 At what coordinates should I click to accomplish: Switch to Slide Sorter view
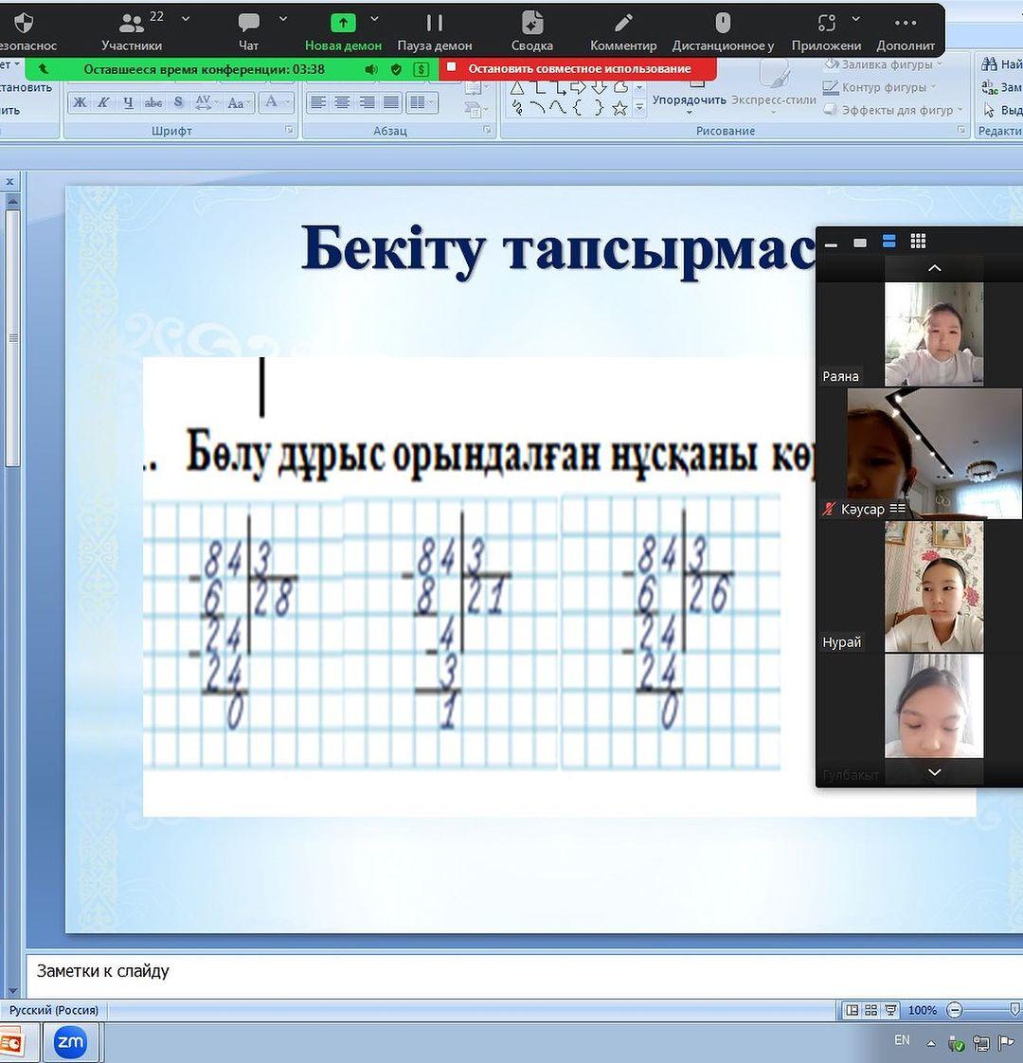coord(871,1010)
